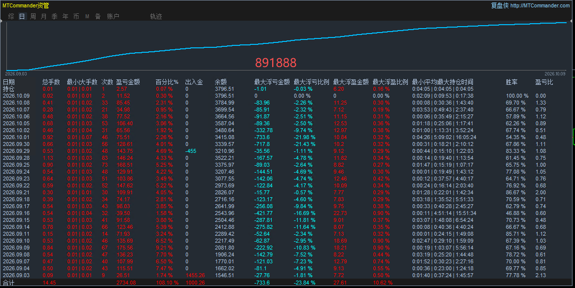The image size is (575, 288).
Task: Click the 最大浮盈比例 column header
Action: coord(390,82)
